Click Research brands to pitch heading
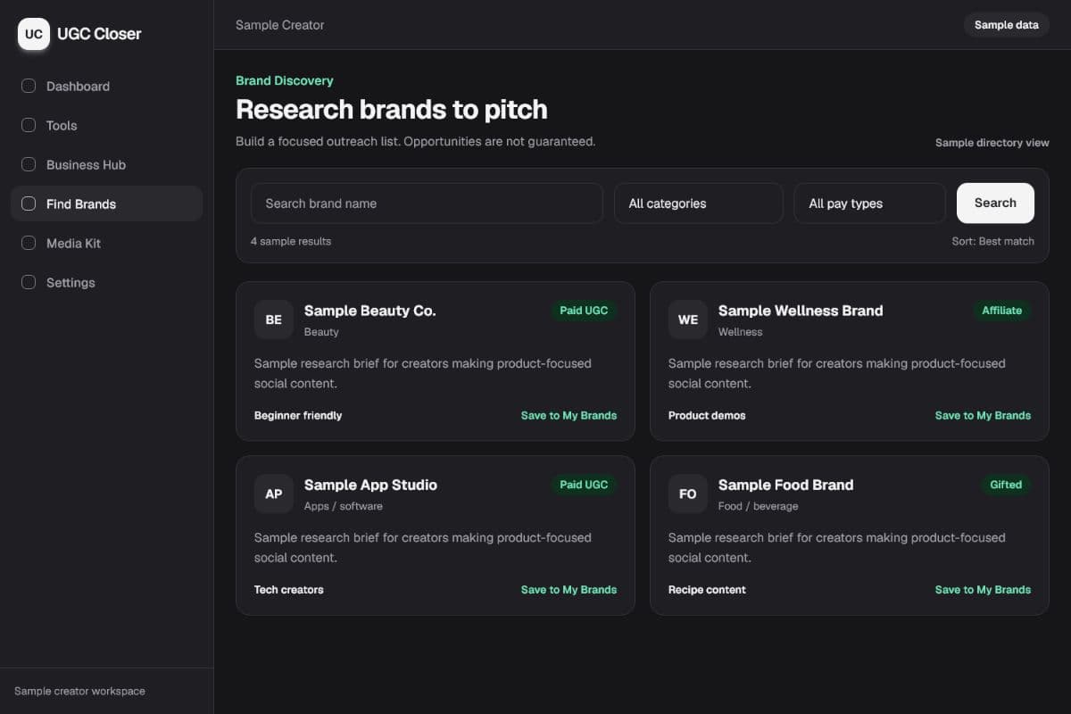The image size is (1071, 714). 392,110
